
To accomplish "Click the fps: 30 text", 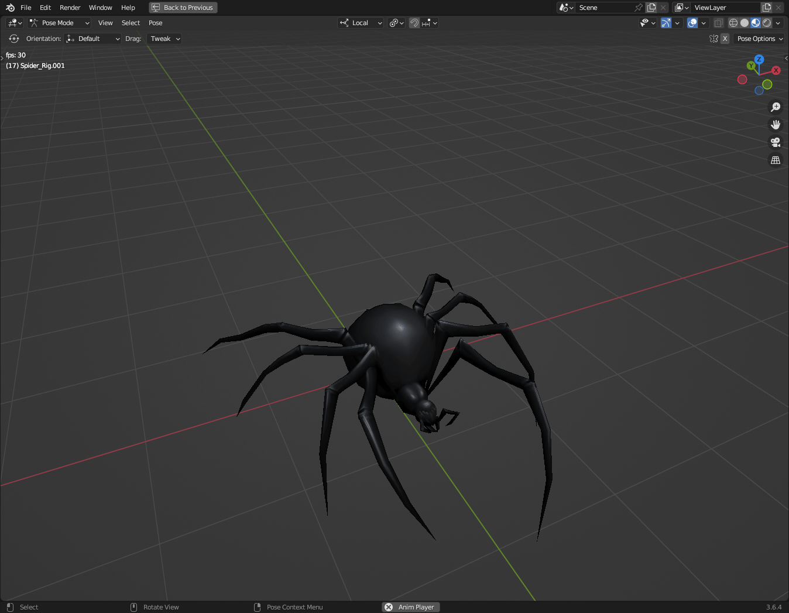I will point(16,55).
